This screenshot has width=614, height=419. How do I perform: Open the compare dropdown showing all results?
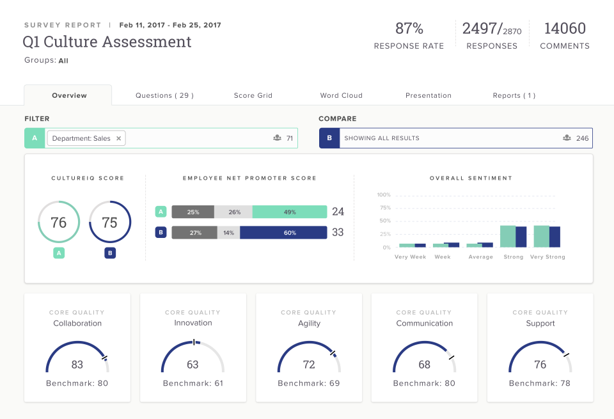[448, 138]
